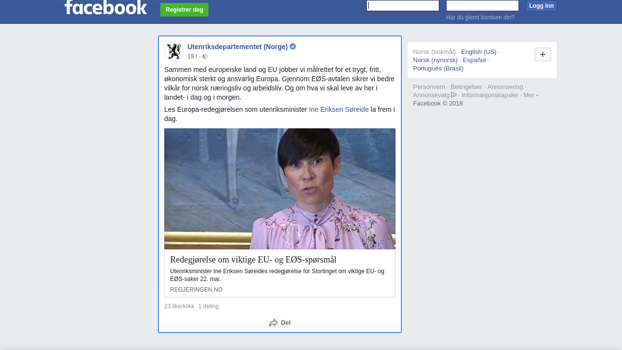Open the Annonsering footer link
Screen dimensions: 622x350
click(505, 87)
